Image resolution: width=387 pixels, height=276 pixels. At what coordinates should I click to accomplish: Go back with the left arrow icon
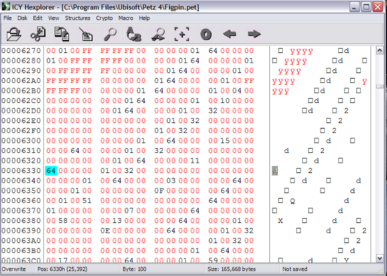[230, 34]
